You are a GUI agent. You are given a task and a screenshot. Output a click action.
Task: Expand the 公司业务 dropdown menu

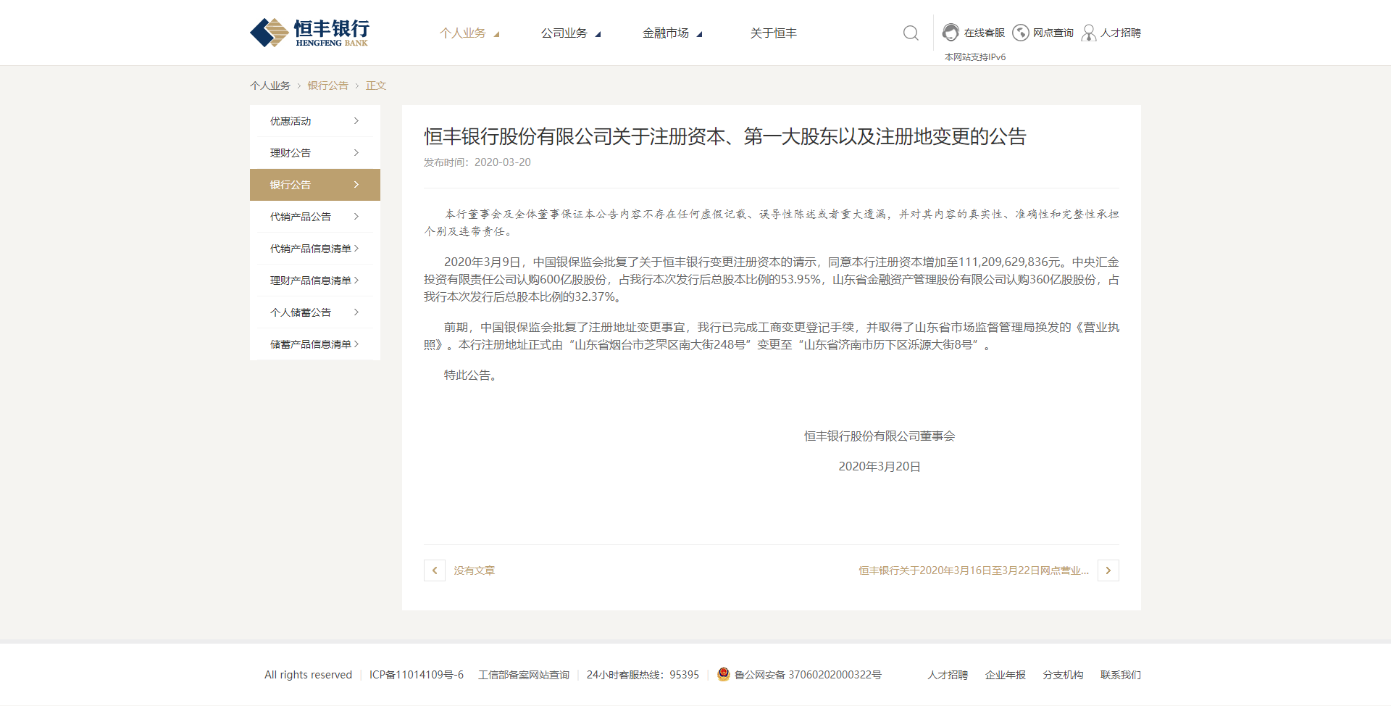(x=571, y=33)
